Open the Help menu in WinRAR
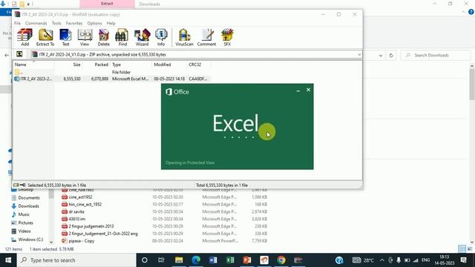The height and width of the screenshot is (267, 475). (x=111, y=23)
